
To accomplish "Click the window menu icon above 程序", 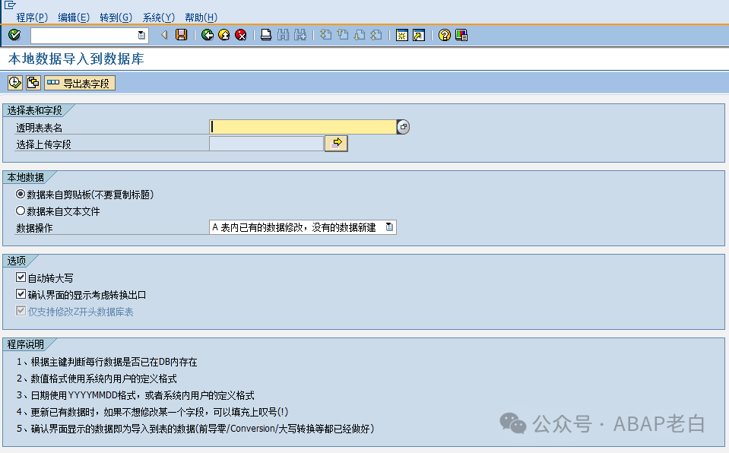I will tap(10, 5).
